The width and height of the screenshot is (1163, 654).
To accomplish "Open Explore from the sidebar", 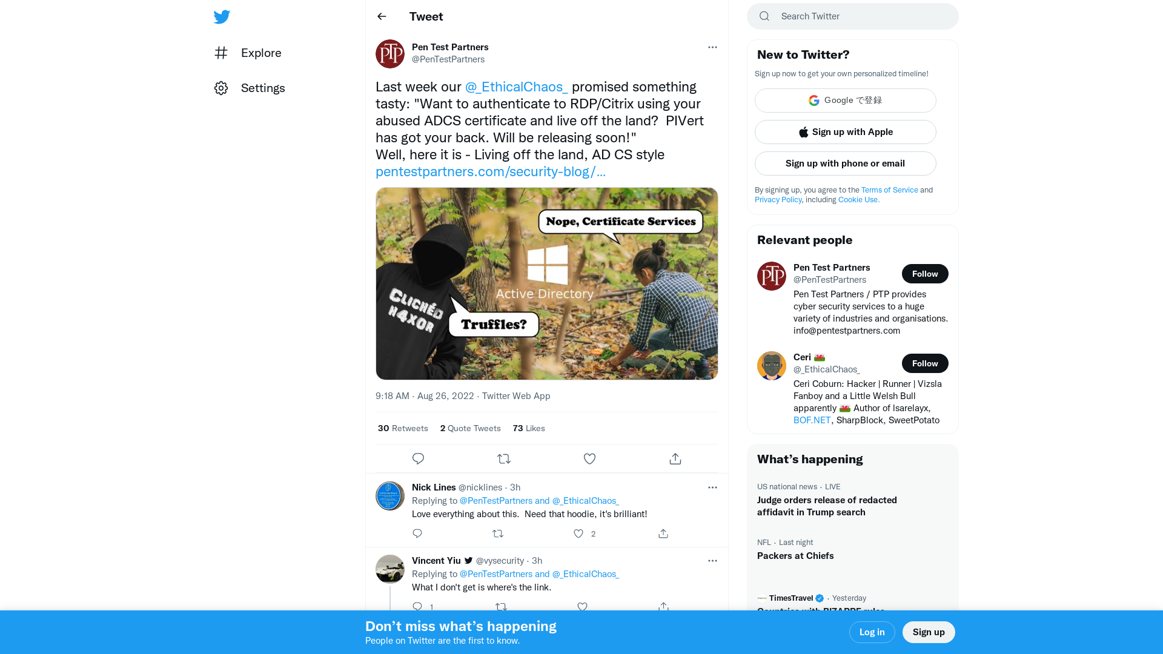I will [x=260, y=53].
